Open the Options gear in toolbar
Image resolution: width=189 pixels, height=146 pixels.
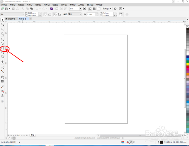pos(115,9)
